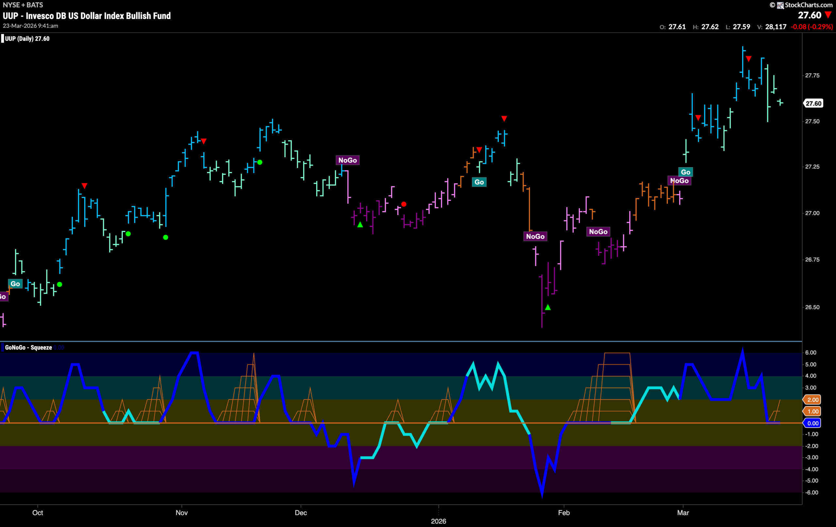
Task: Click the green triangle in mid-December
Action: (361, 225)
